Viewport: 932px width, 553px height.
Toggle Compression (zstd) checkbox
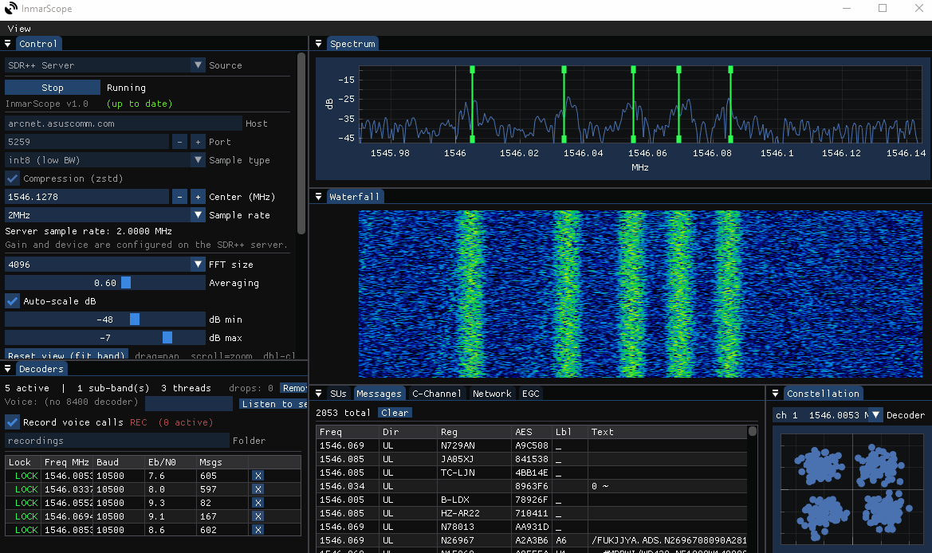pyautogui.click(x=13, y=178)
